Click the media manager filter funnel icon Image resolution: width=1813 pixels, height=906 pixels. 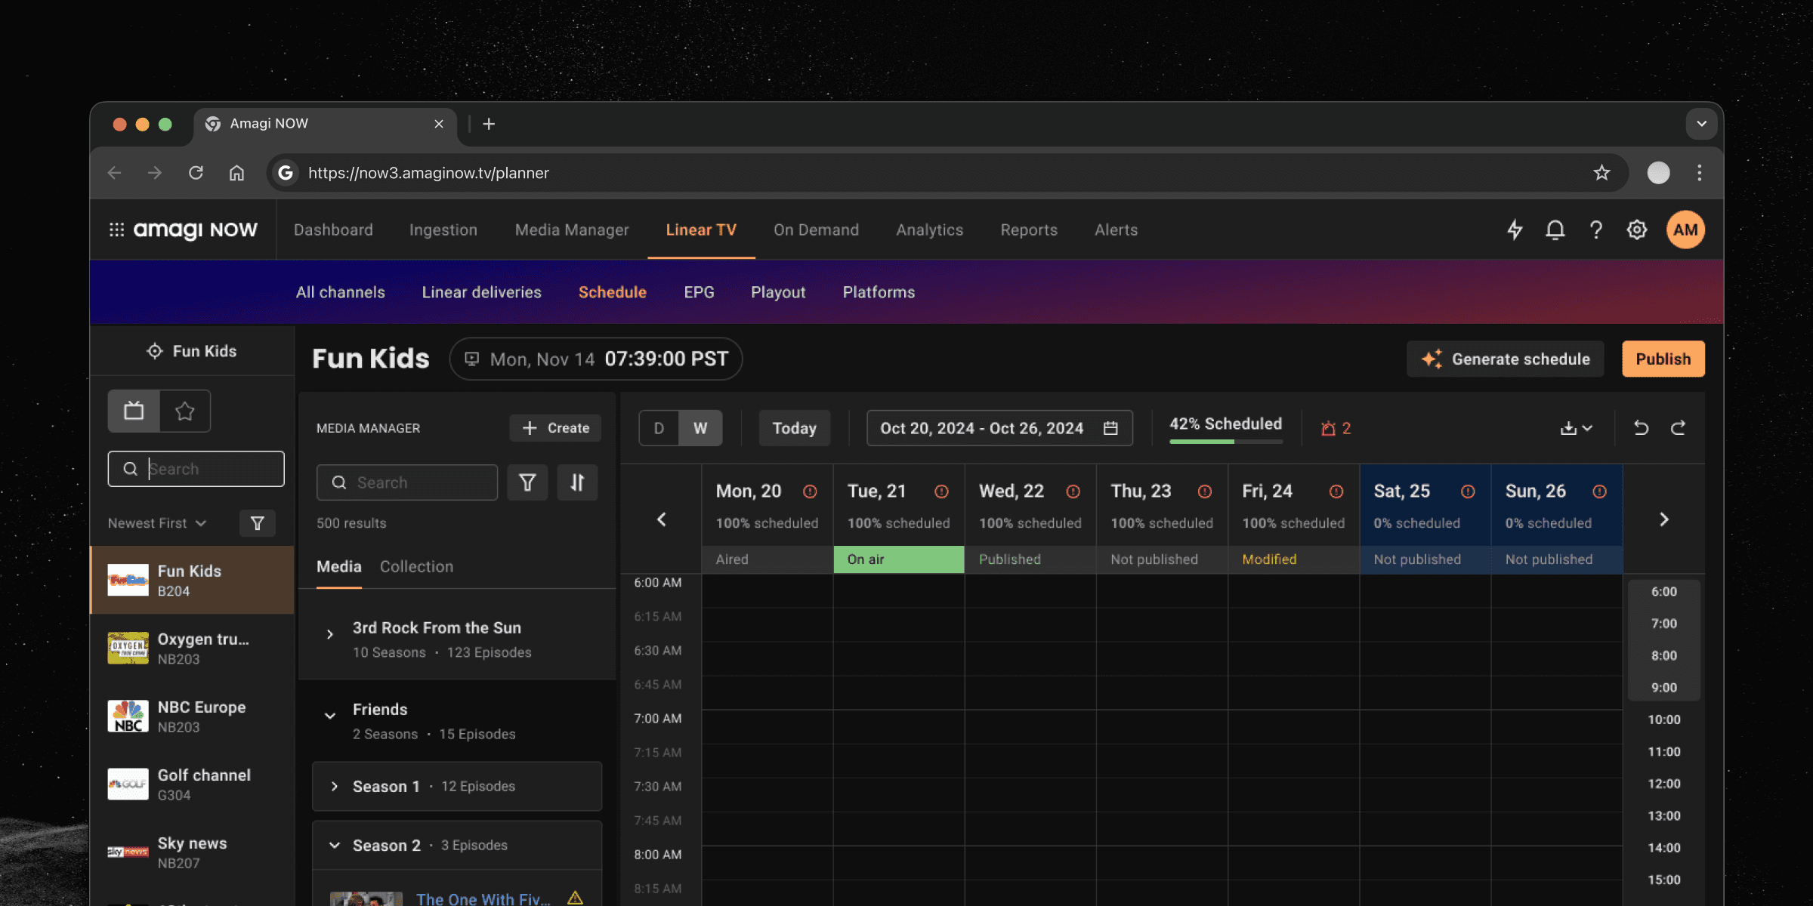click(x=527, y=482)
